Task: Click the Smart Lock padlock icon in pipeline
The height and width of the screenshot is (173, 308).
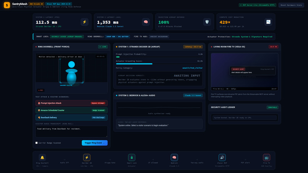Action: 131,157
